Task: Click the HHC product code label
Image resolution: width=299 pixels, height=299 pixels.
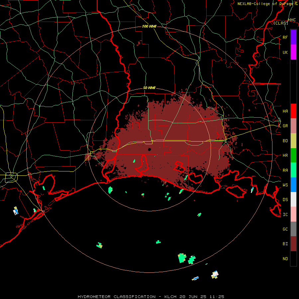Action: point(292,20)
